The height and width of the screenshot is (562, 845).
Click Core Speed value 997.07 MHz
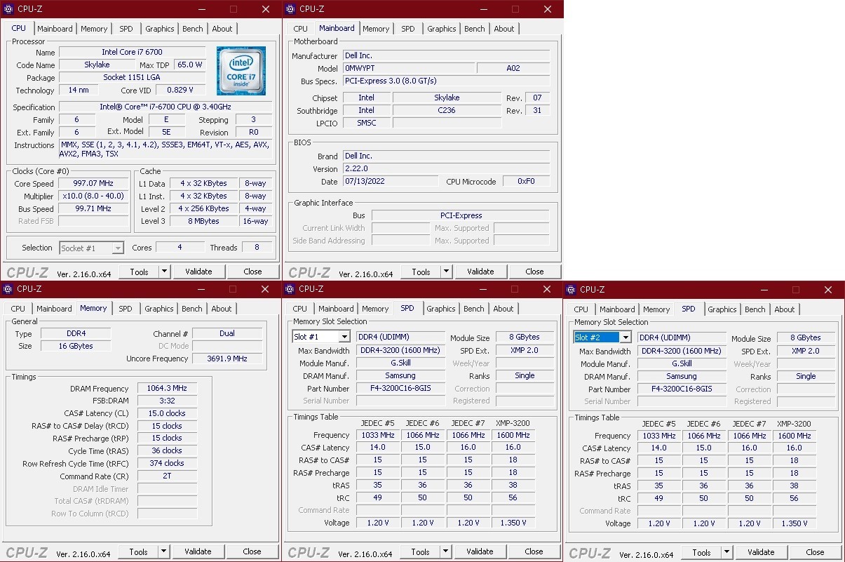93,184
